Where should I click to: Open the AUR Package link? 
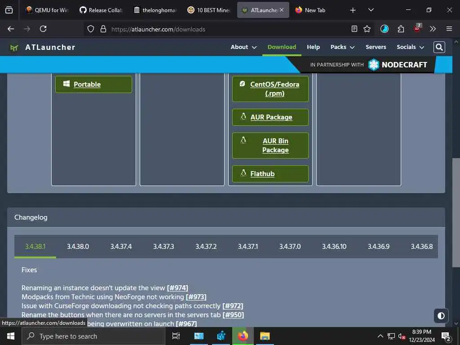tap(270, 117)
